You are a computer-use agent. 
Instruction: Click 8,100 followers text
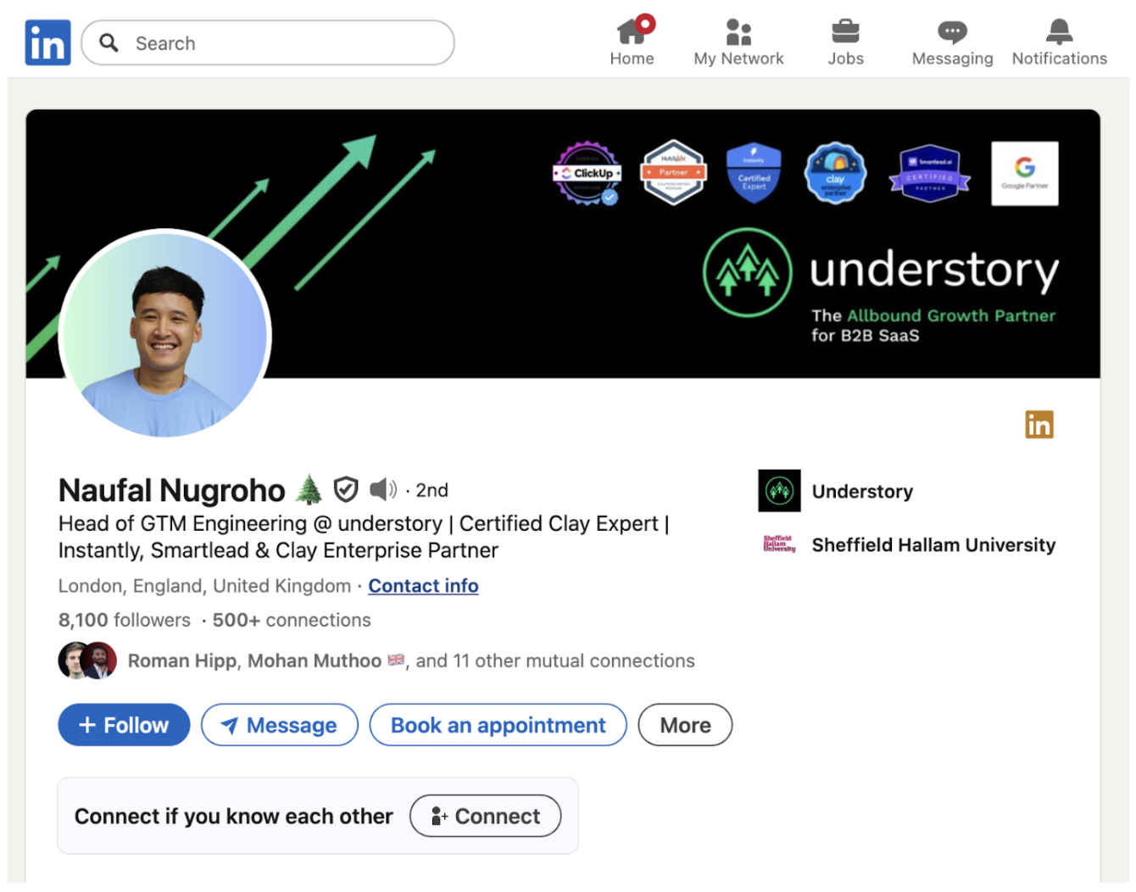click(x=125, y=620)
